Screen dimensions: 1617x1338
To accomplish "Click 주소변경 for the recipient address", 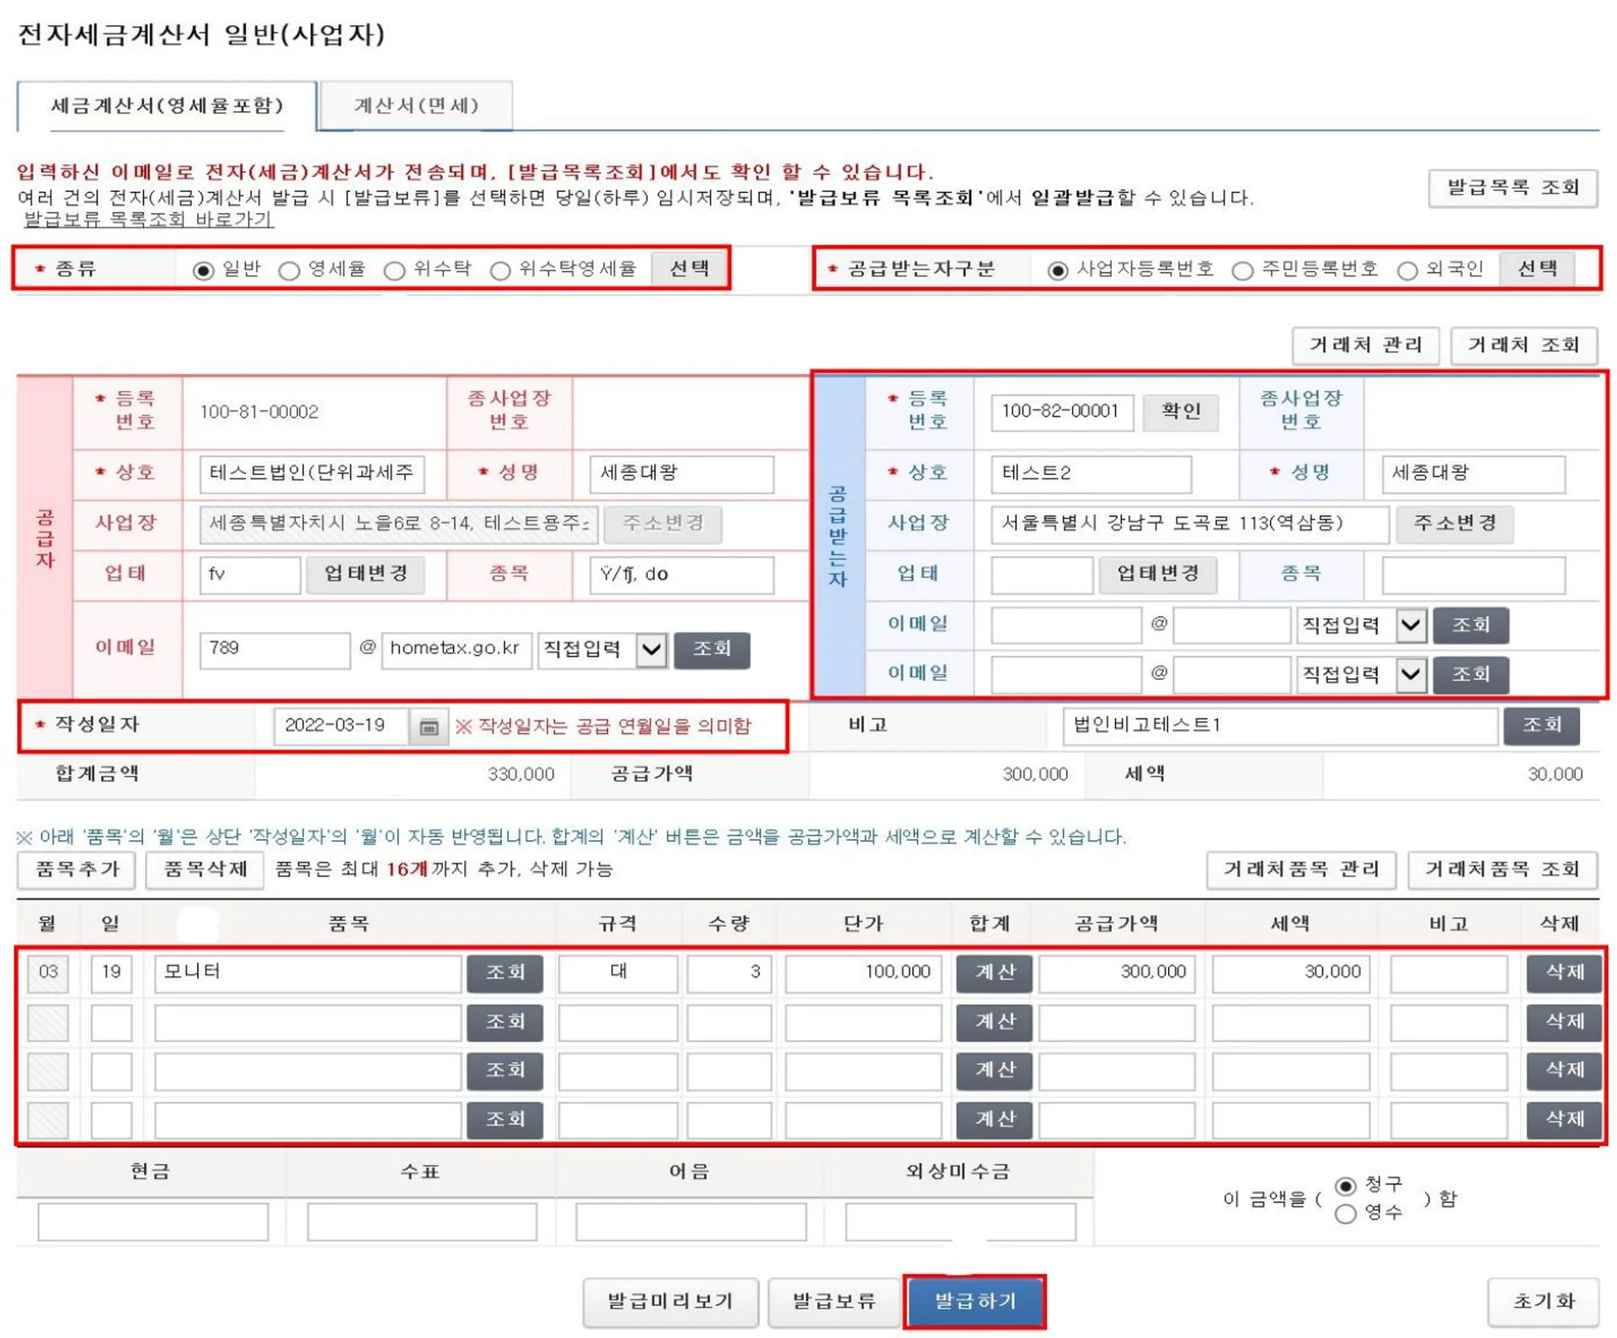I will coord(1454,524).
